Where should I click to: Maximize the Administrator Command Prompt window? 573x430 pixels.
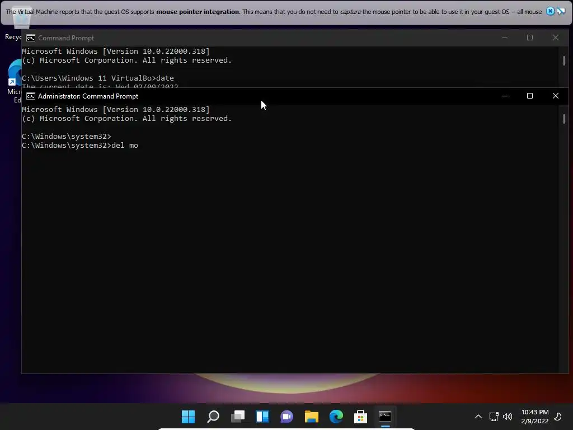530,96
